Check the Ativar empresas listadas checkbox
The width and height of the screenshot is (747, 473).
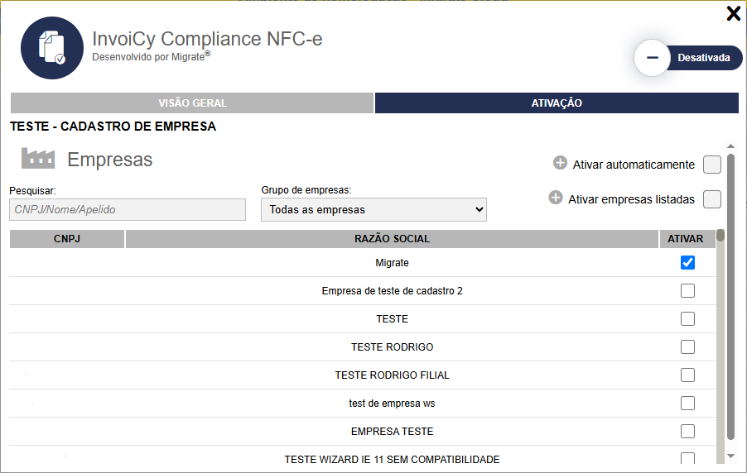click(711, 199)
